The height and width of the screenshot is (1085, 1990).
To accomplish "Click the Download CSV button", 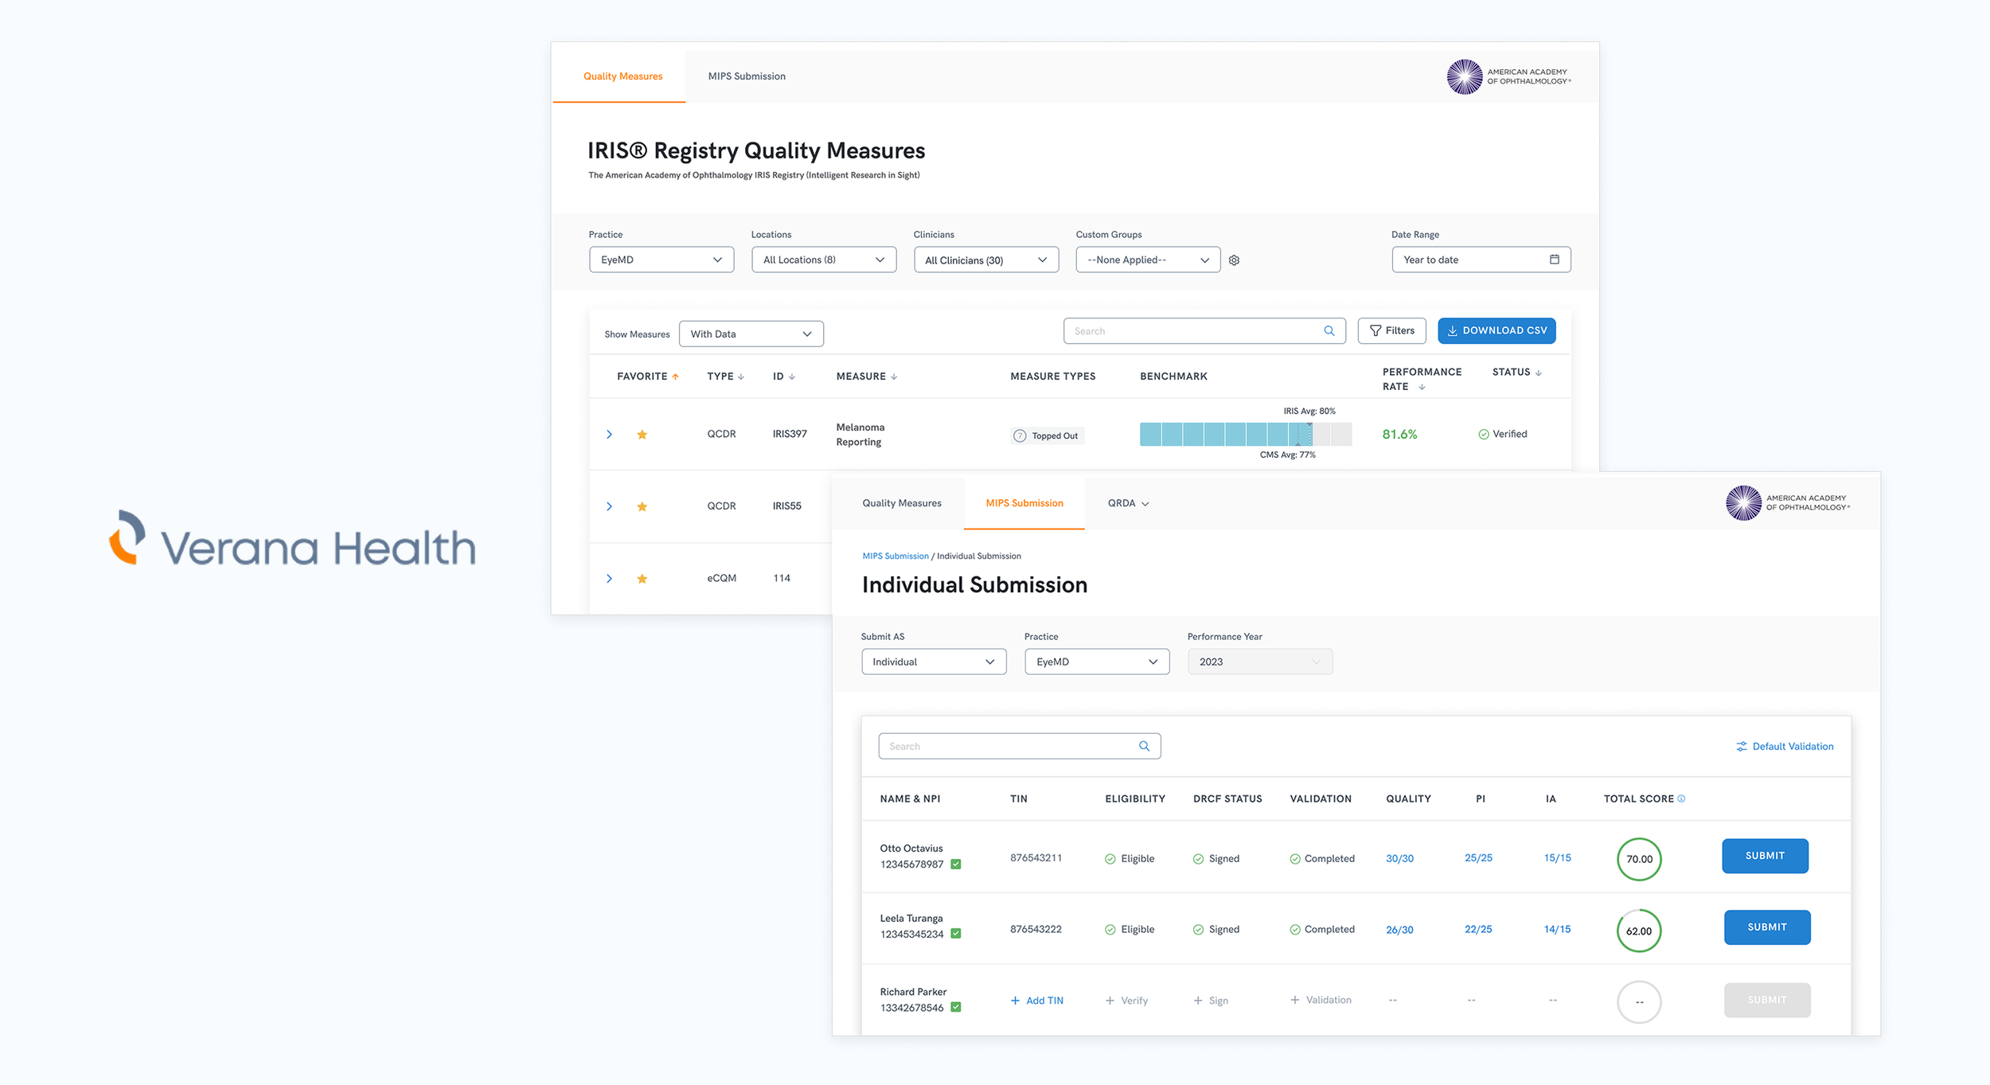I will point(1496,330).
